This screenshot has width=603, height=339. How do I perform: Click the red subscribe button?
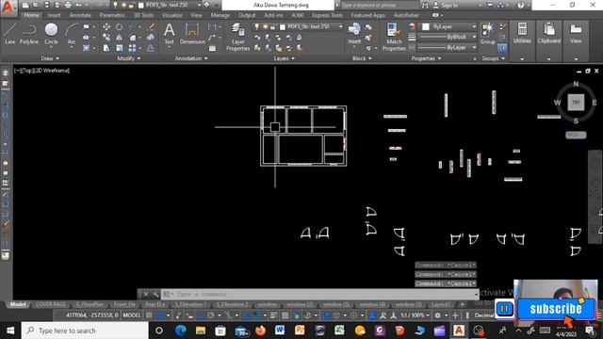(555, 308)
